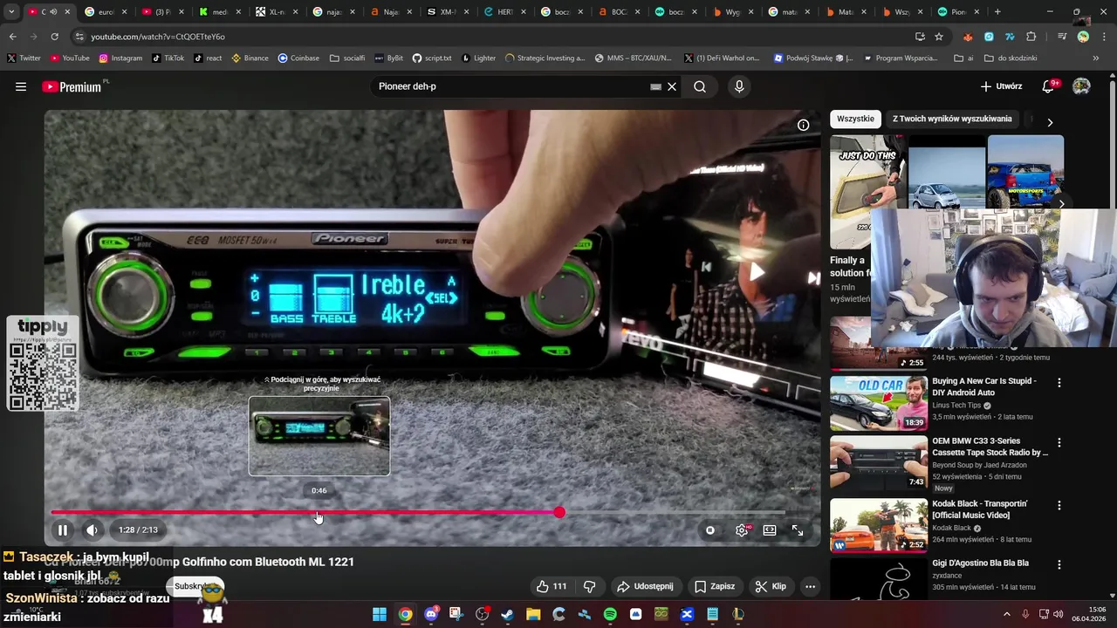Select the Wszystkie filter chip
Viewport: 1117px width, 628px height.
tap(855, 119)
